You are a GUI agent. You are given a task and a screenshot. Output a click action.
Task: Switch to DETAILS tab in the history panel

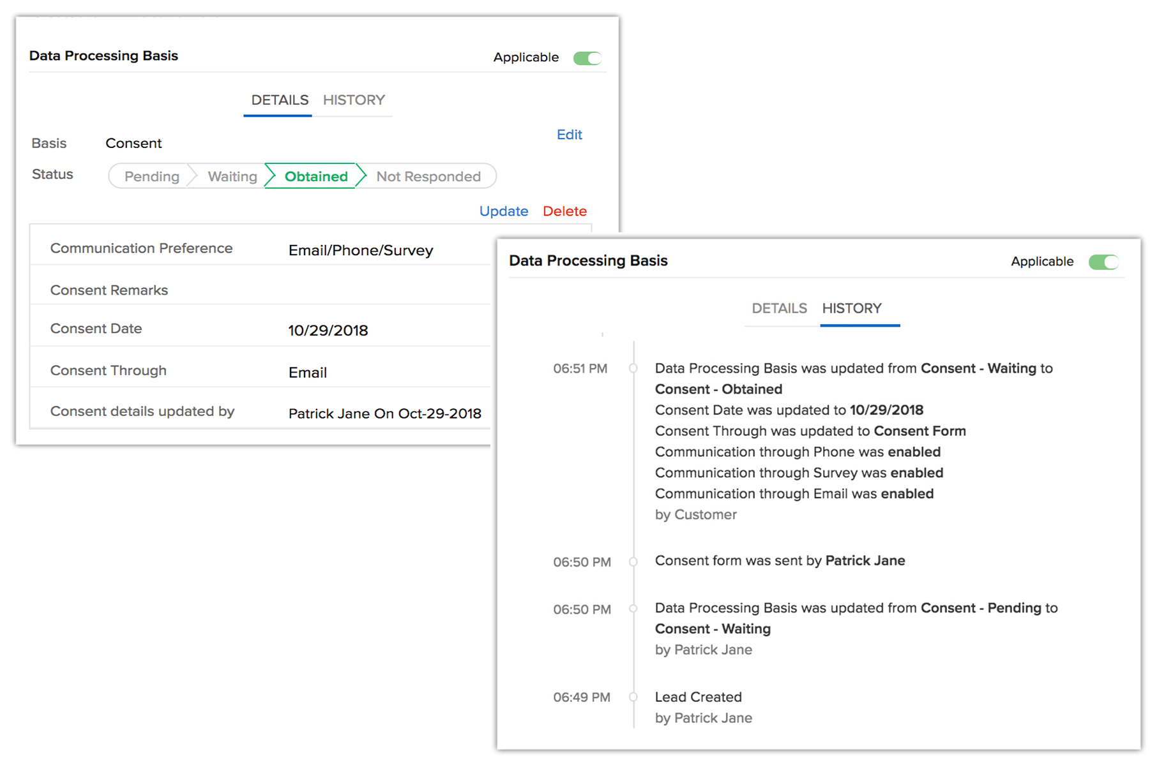pyautogui.click(x=779, y=309)
